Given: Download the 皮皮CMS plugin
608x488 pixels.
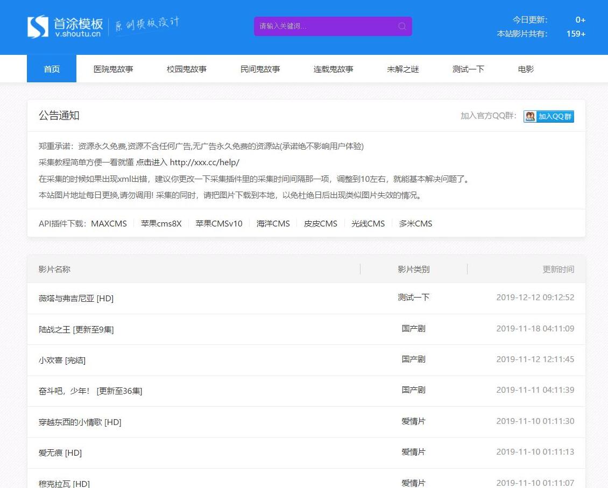Looking at the screenshot, I should pyautogui.click(x=321, y=224).
